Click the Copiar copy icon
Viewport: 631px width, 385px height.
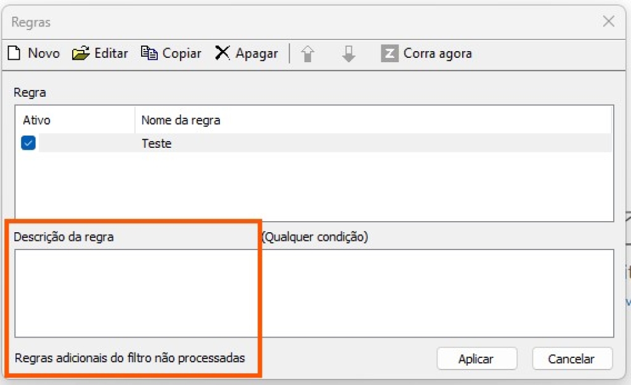tap(149, 54)
